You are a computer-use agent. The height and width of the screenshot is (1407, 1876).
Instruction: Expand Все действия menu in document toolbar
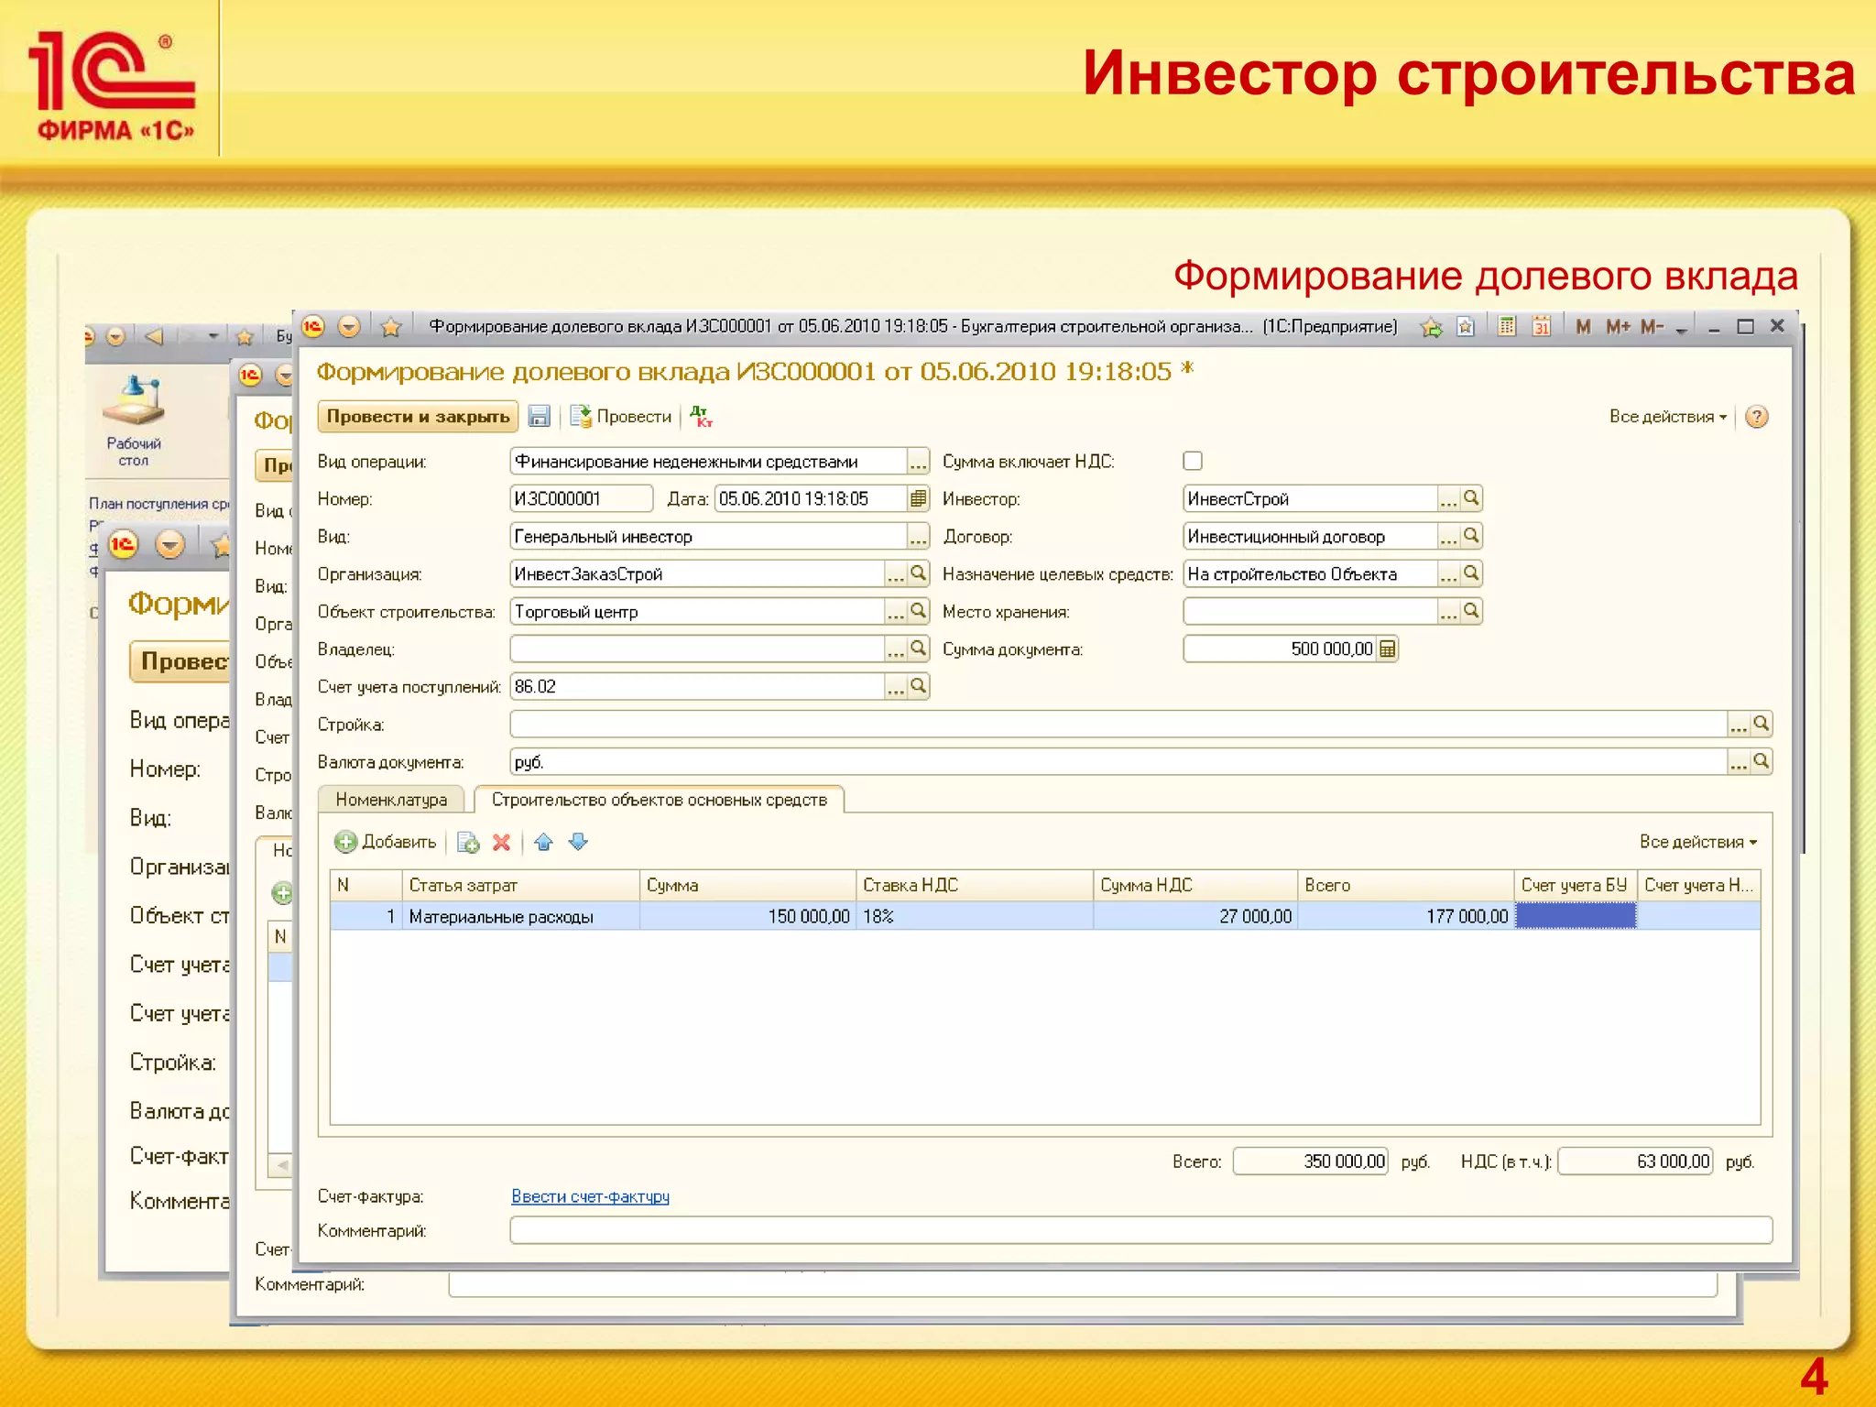pos(1667,417)
